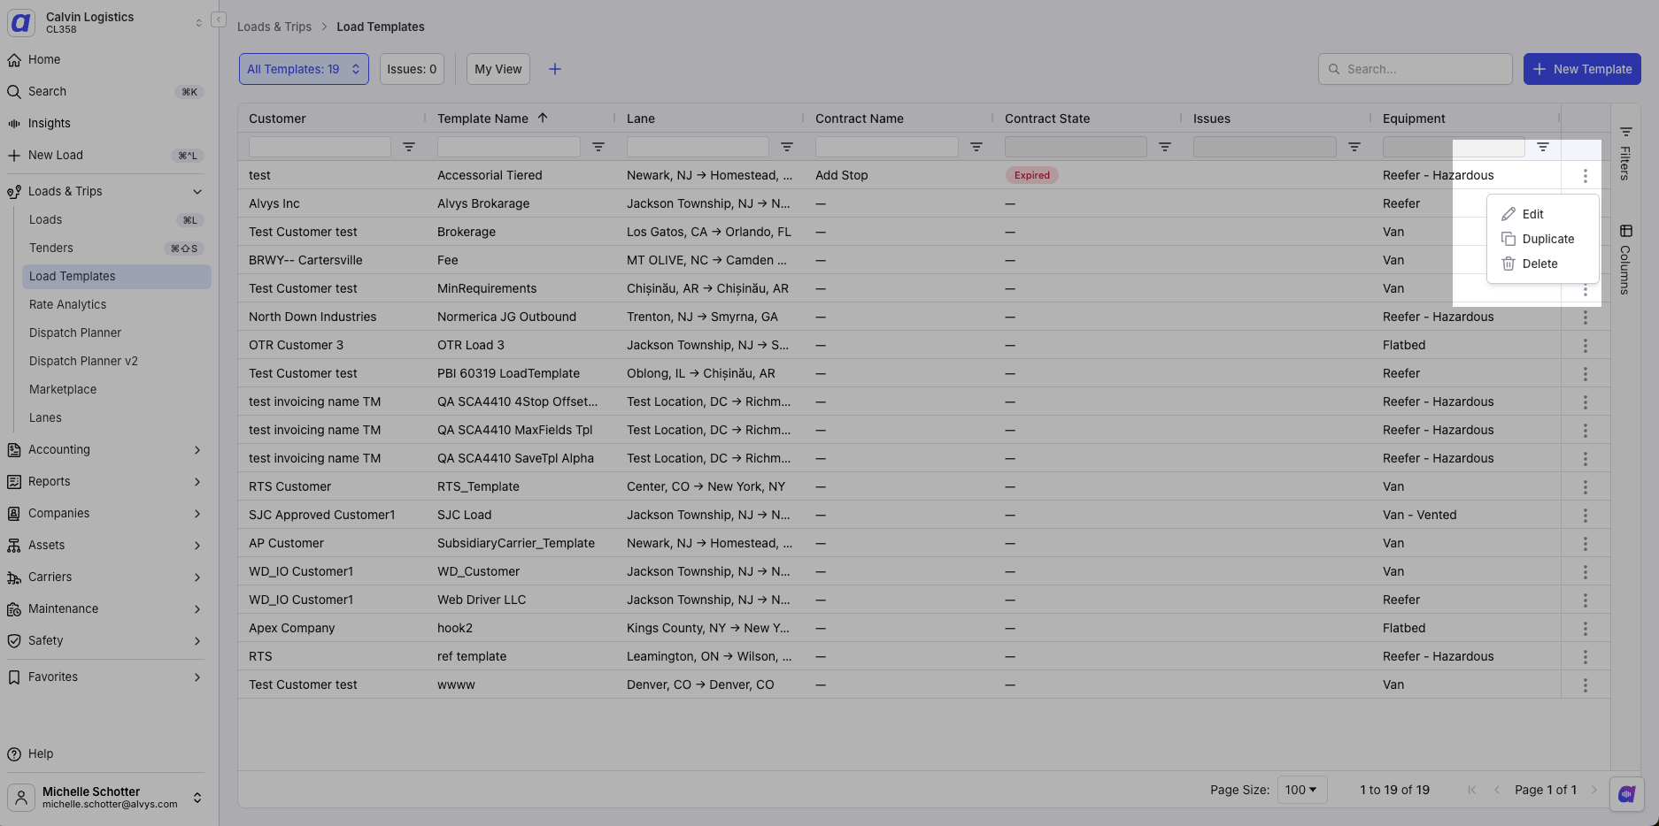
Task: Select the Issues: 0 view
Action: [412, 69]
